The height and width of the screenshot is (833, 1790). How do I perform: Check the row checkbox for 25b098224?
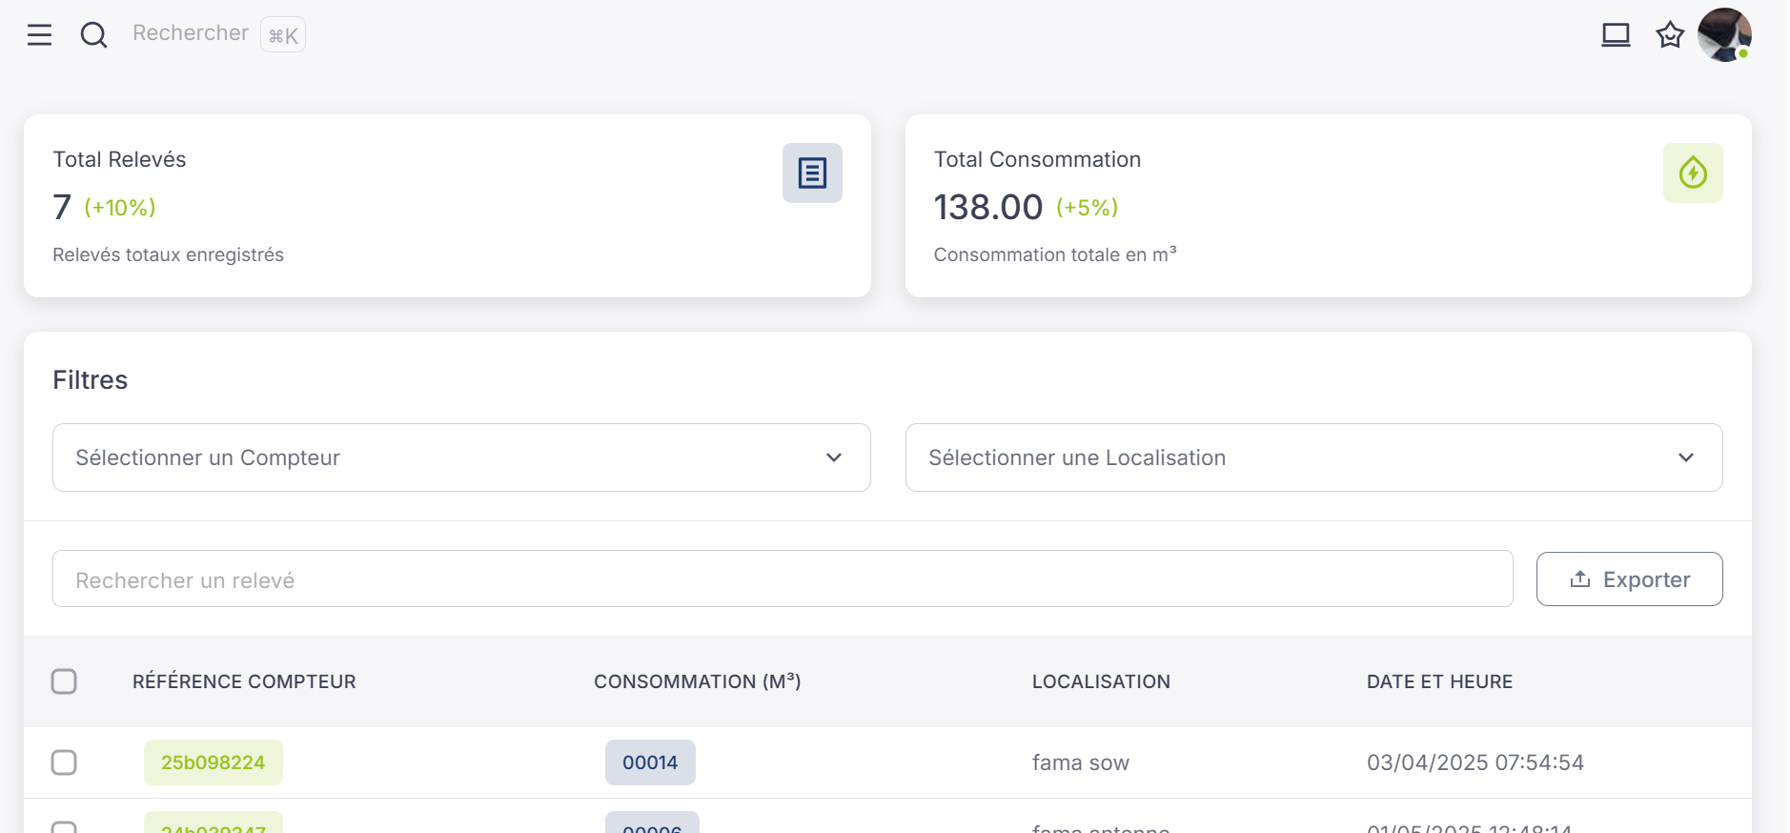tap(64, 762)
